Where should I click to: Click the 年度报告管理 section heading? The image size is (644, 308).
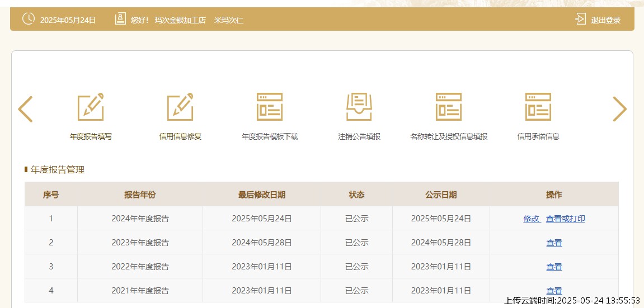tap(58, 170)
